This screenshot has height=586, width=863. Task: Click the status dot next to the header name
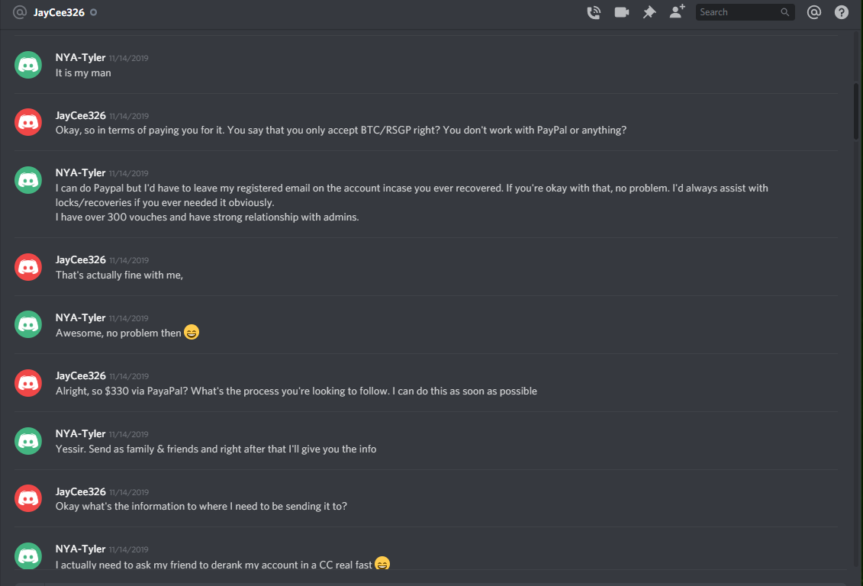[x=93, y=12]
